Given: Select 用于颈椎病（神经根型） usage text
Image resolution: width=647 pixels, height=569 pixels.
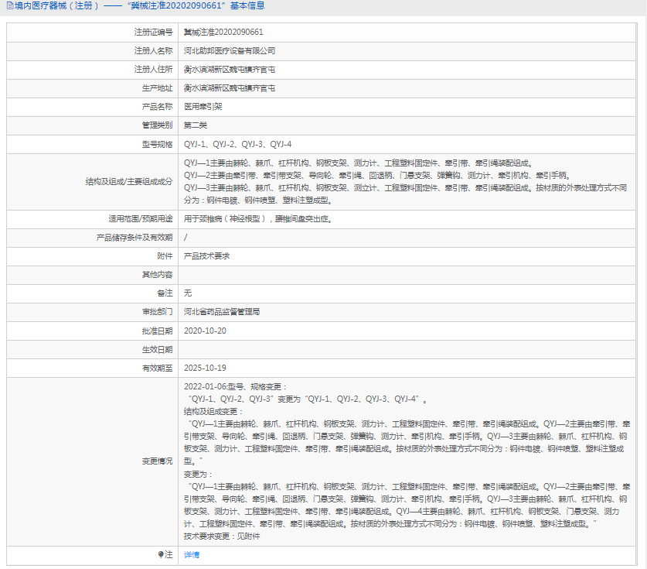Looking at the screenshot, I should 225,219.
